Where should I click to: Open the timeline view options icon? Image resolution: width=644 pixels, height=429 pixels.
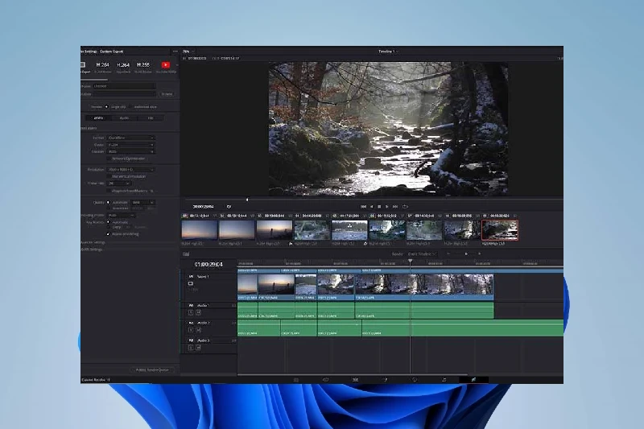(x=186, y=254)
